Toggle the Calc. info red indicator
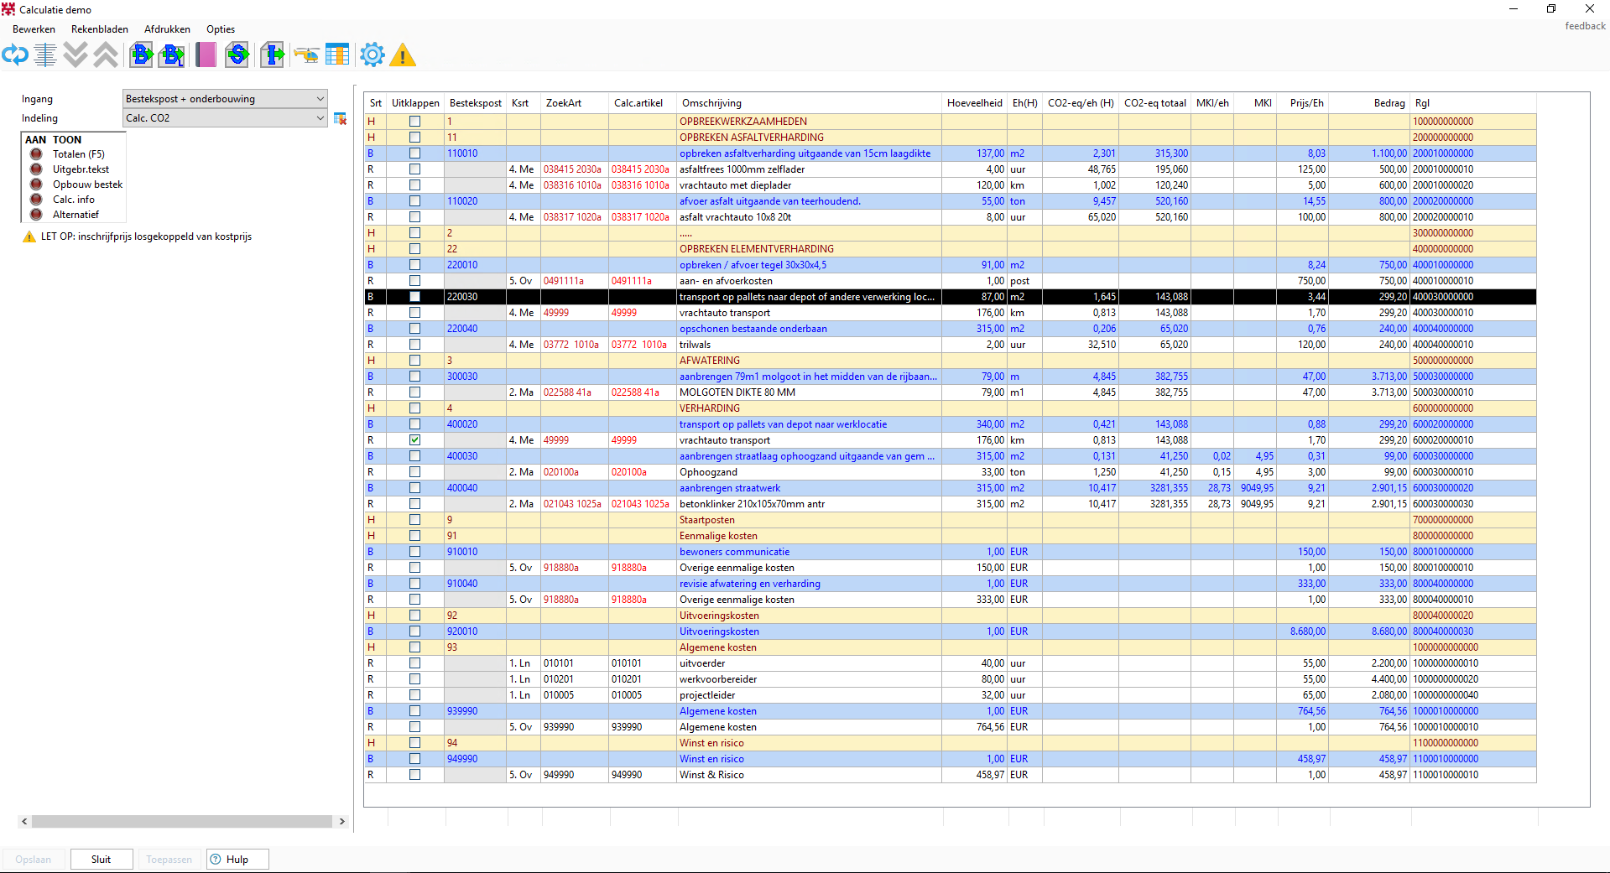Image resolution: width=1610 pixels, height=873 pixels. (36, 200)
